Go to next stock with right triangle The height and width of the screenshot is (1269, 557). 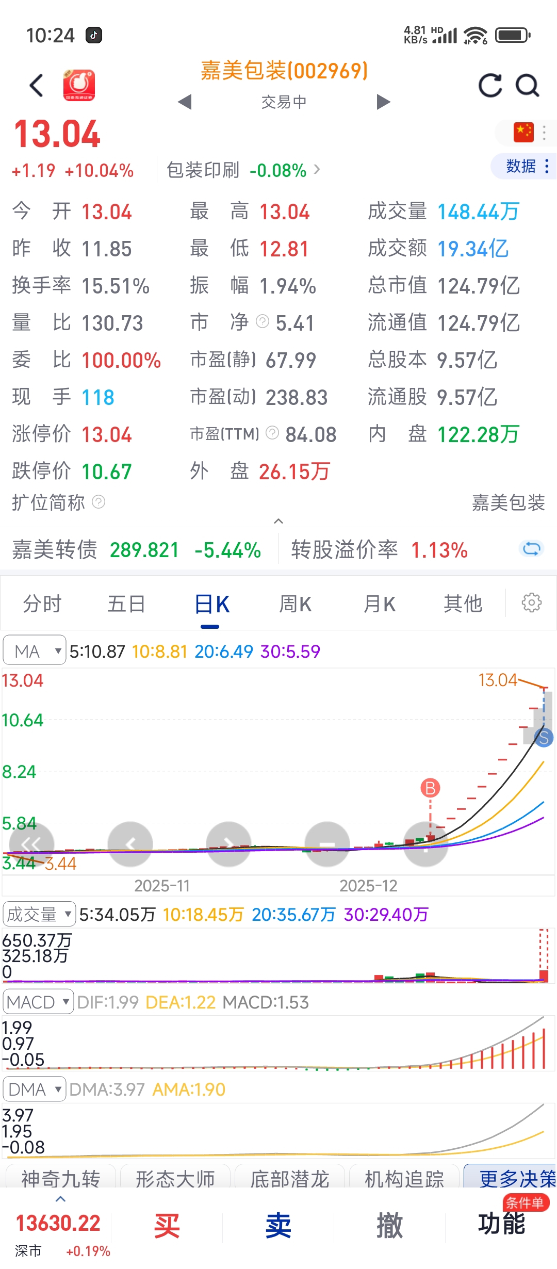(x=383, y=102)
